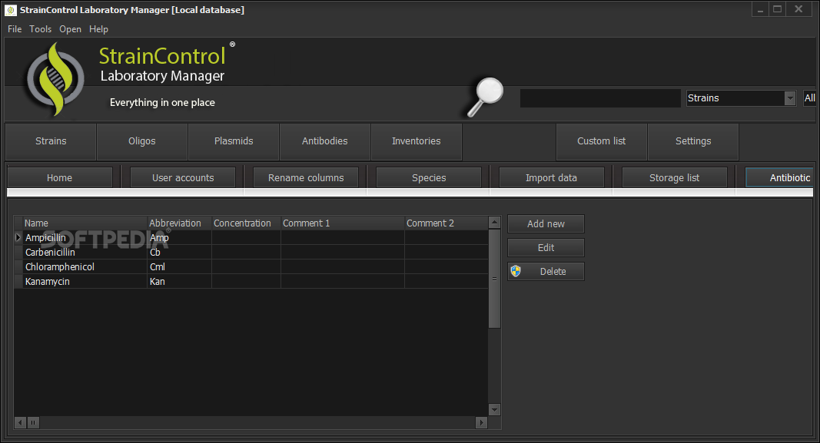
Task: Open the File menu
Action: [15, 29]
